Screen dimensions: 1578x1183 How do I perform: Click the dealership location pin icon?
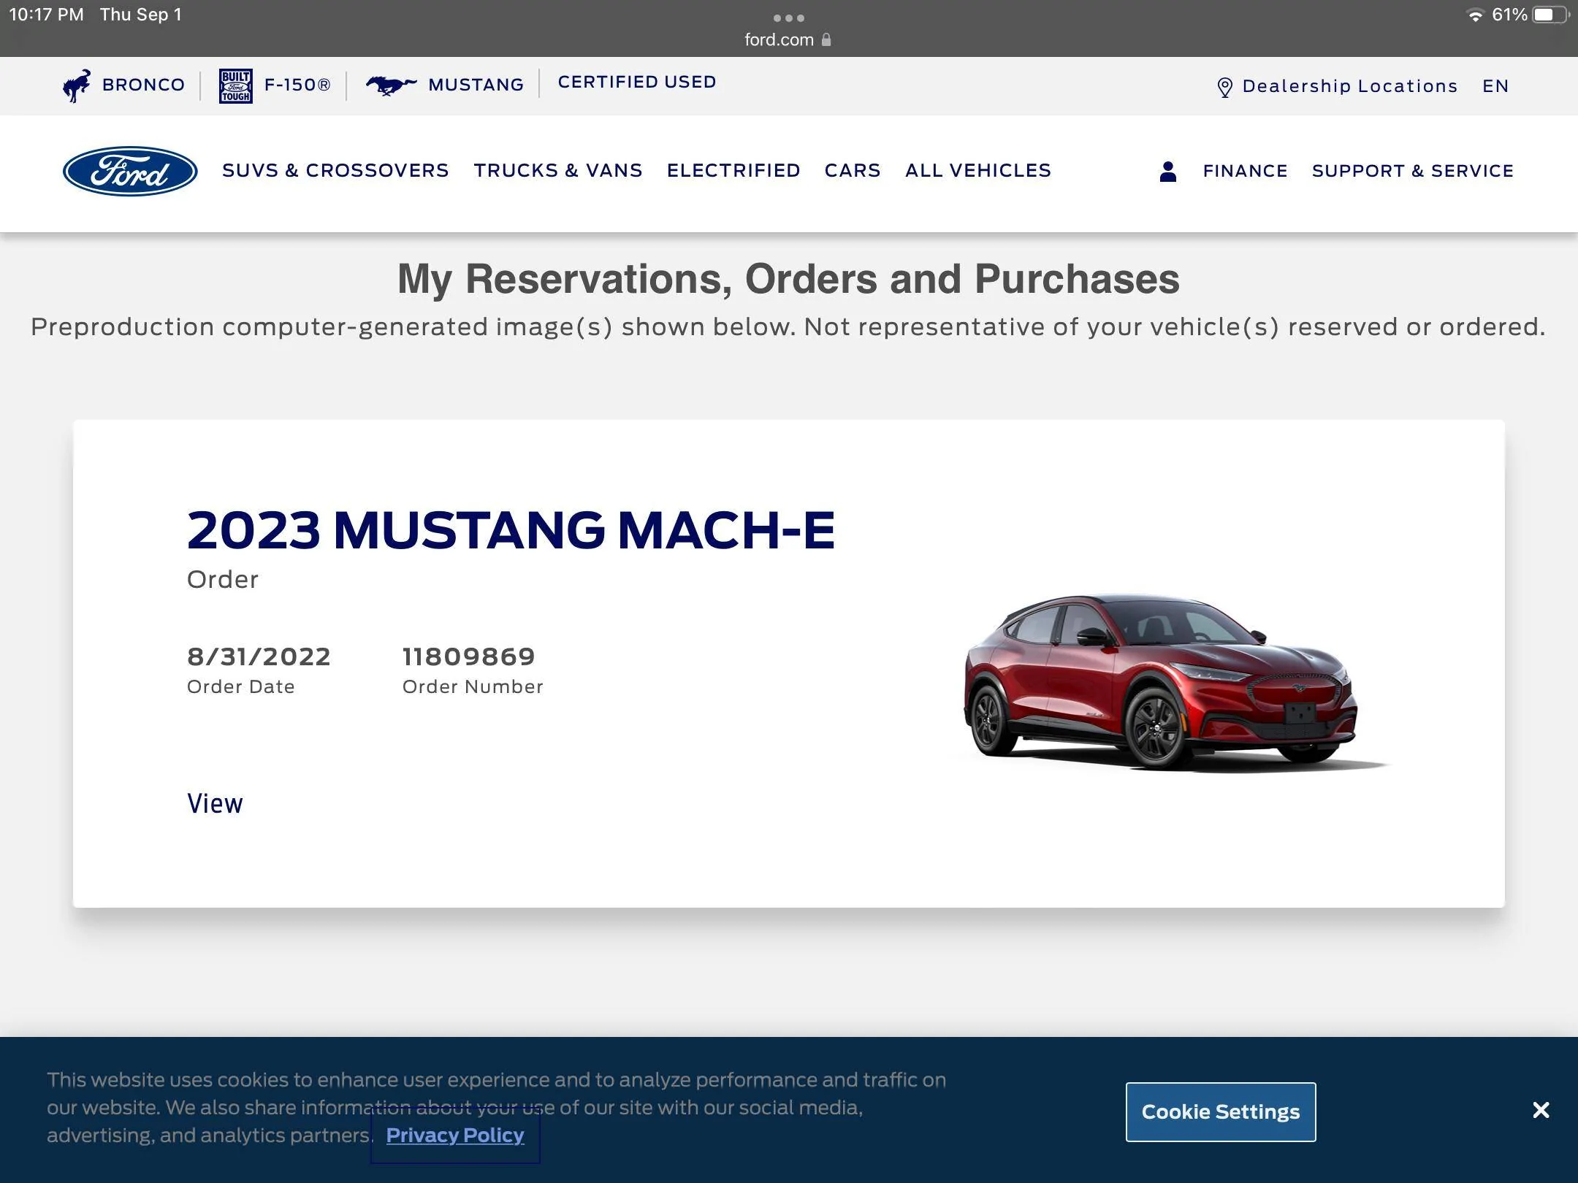(x=1225, y=87)
